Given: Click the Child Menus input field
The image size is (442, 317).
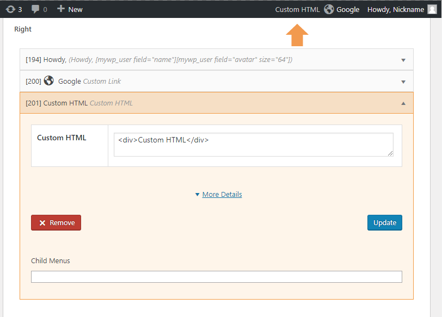Looking at the screenshot, I should click(x=216, y=276).
